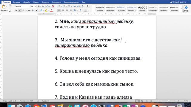Image resolution: width=191 pixels, height=107 pixels.
Task: Decrease font size with the small A icon
Action: tap(43, 6)
